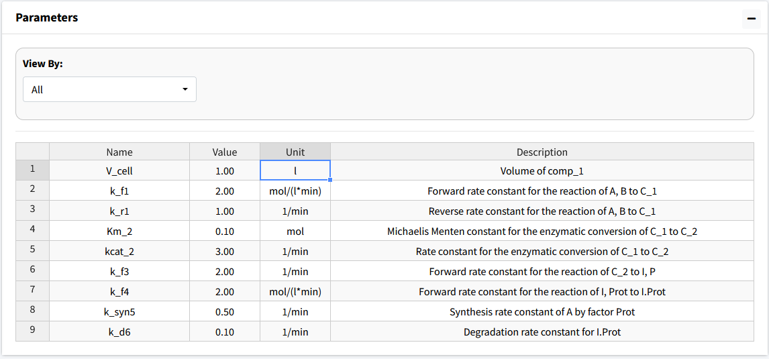
Task: Click description 'Reverse rate constant for the reaction of A, B to C_1'
Action: [542, 211]
